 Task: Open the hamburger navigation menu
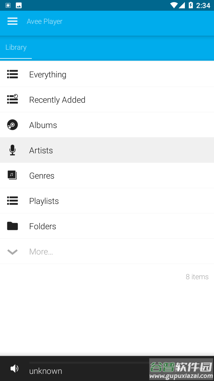(12, 21)
